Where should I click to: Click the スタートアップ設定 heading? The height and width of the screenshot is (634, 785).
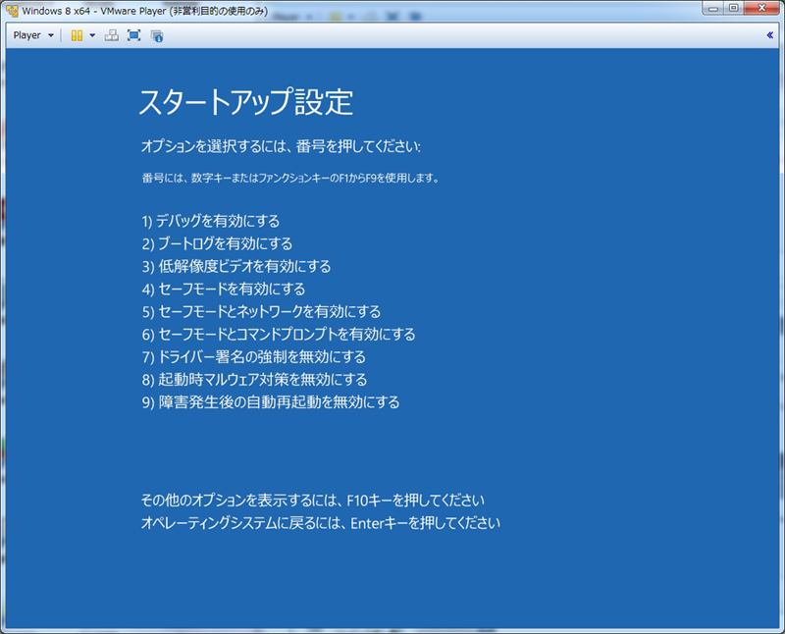click(x=246, y=102)
